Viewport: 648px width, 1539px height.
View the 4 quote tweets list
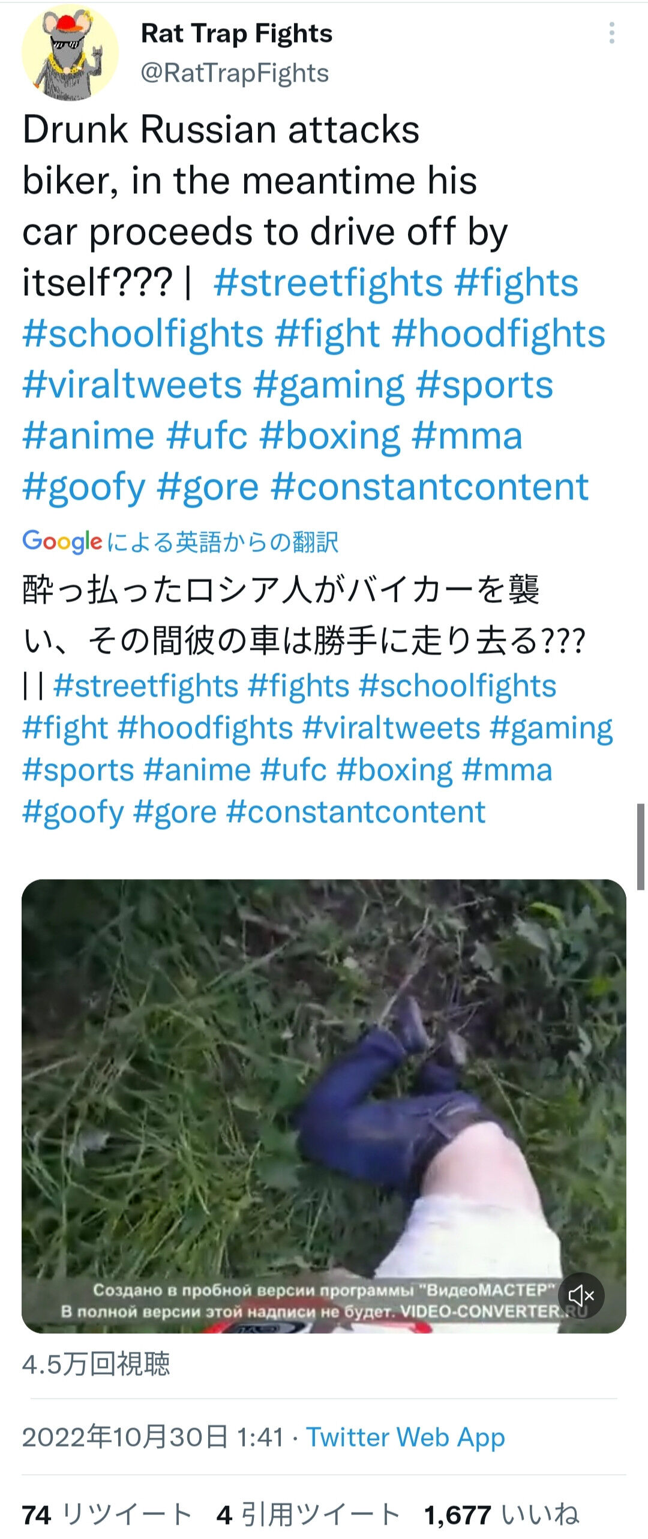point(308,1515)
